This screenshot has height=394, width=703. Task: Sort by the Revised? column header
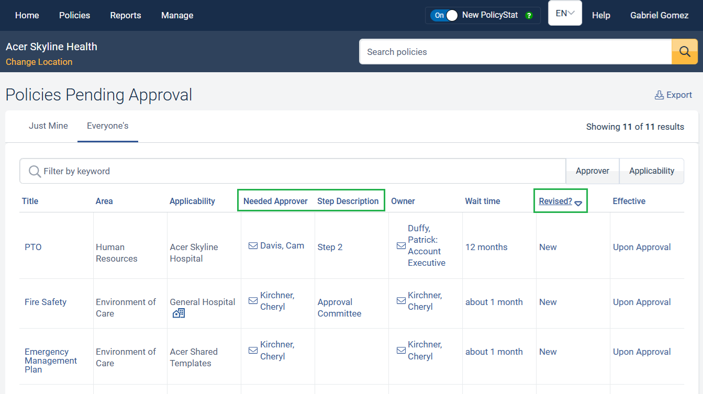pyautogui.click(x=555, y=201)
